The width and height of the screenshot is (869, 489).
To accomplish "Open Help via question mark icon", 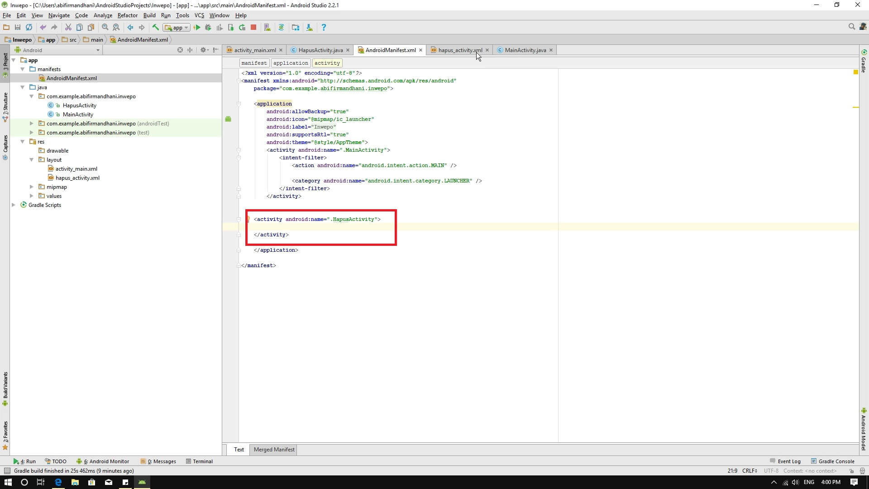I will point(324,28).
